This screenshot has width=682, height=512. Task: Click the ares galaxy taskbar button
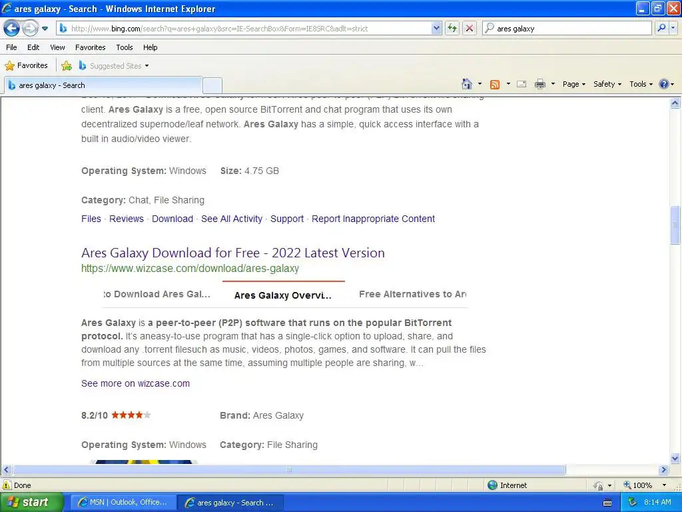230,503
